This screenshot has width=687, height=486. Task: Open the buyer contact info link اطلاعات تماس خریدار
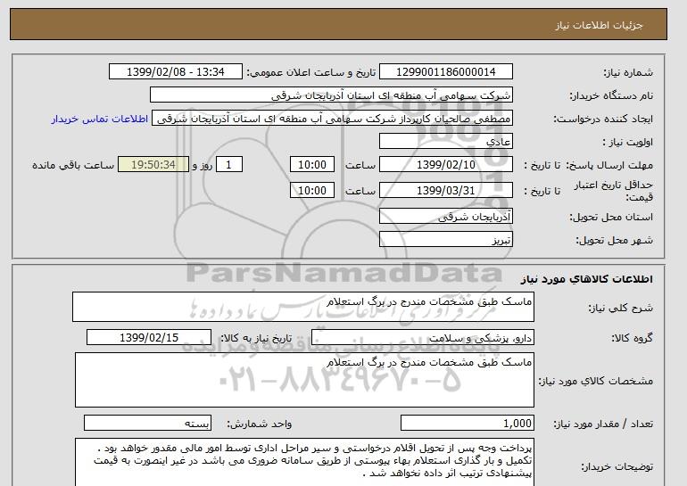pos(99,119)
